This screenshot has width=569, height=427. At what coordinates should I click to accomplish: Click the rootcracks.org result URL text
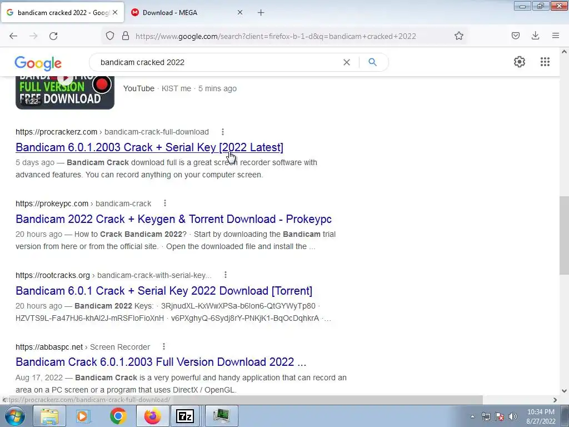point(113,275)
